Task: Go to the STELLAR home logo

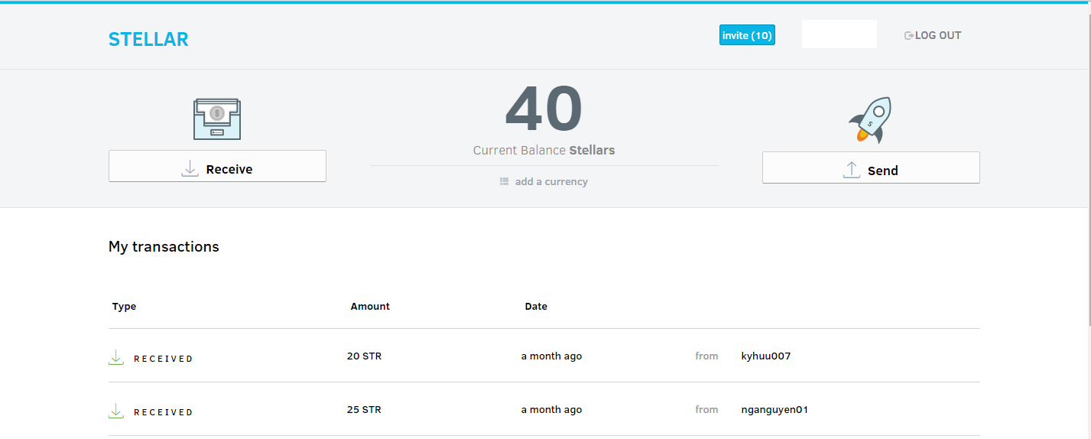Action: 148,40
